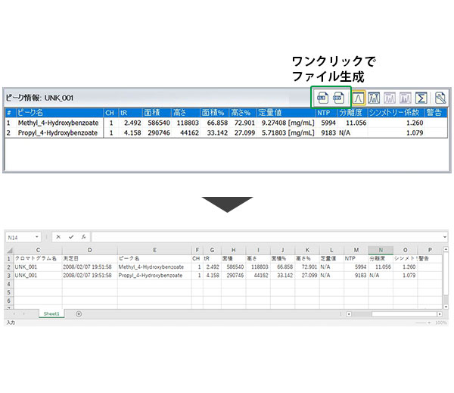Select the highlighted Excel column N header

381,250
